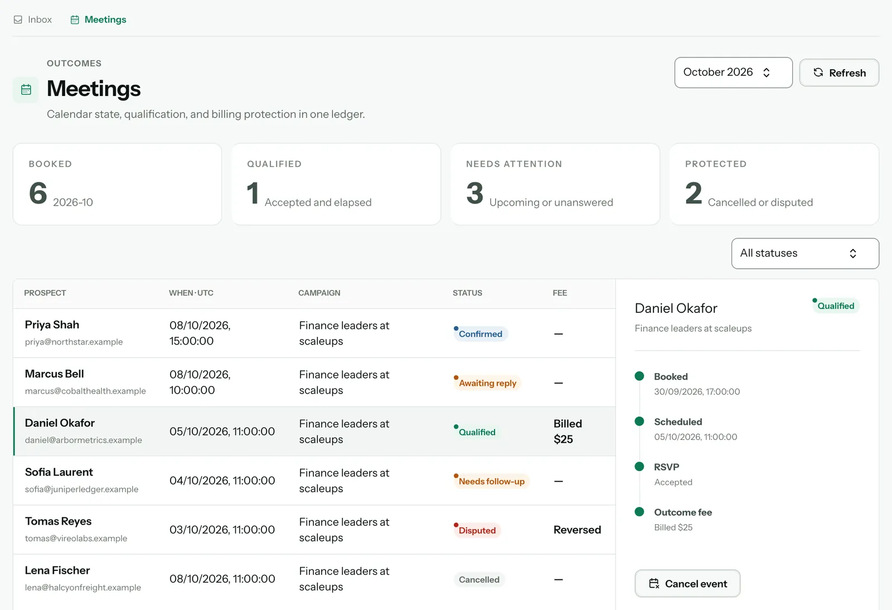
Task: Click the Needs follow-up status badge
Action: point(491,481)
